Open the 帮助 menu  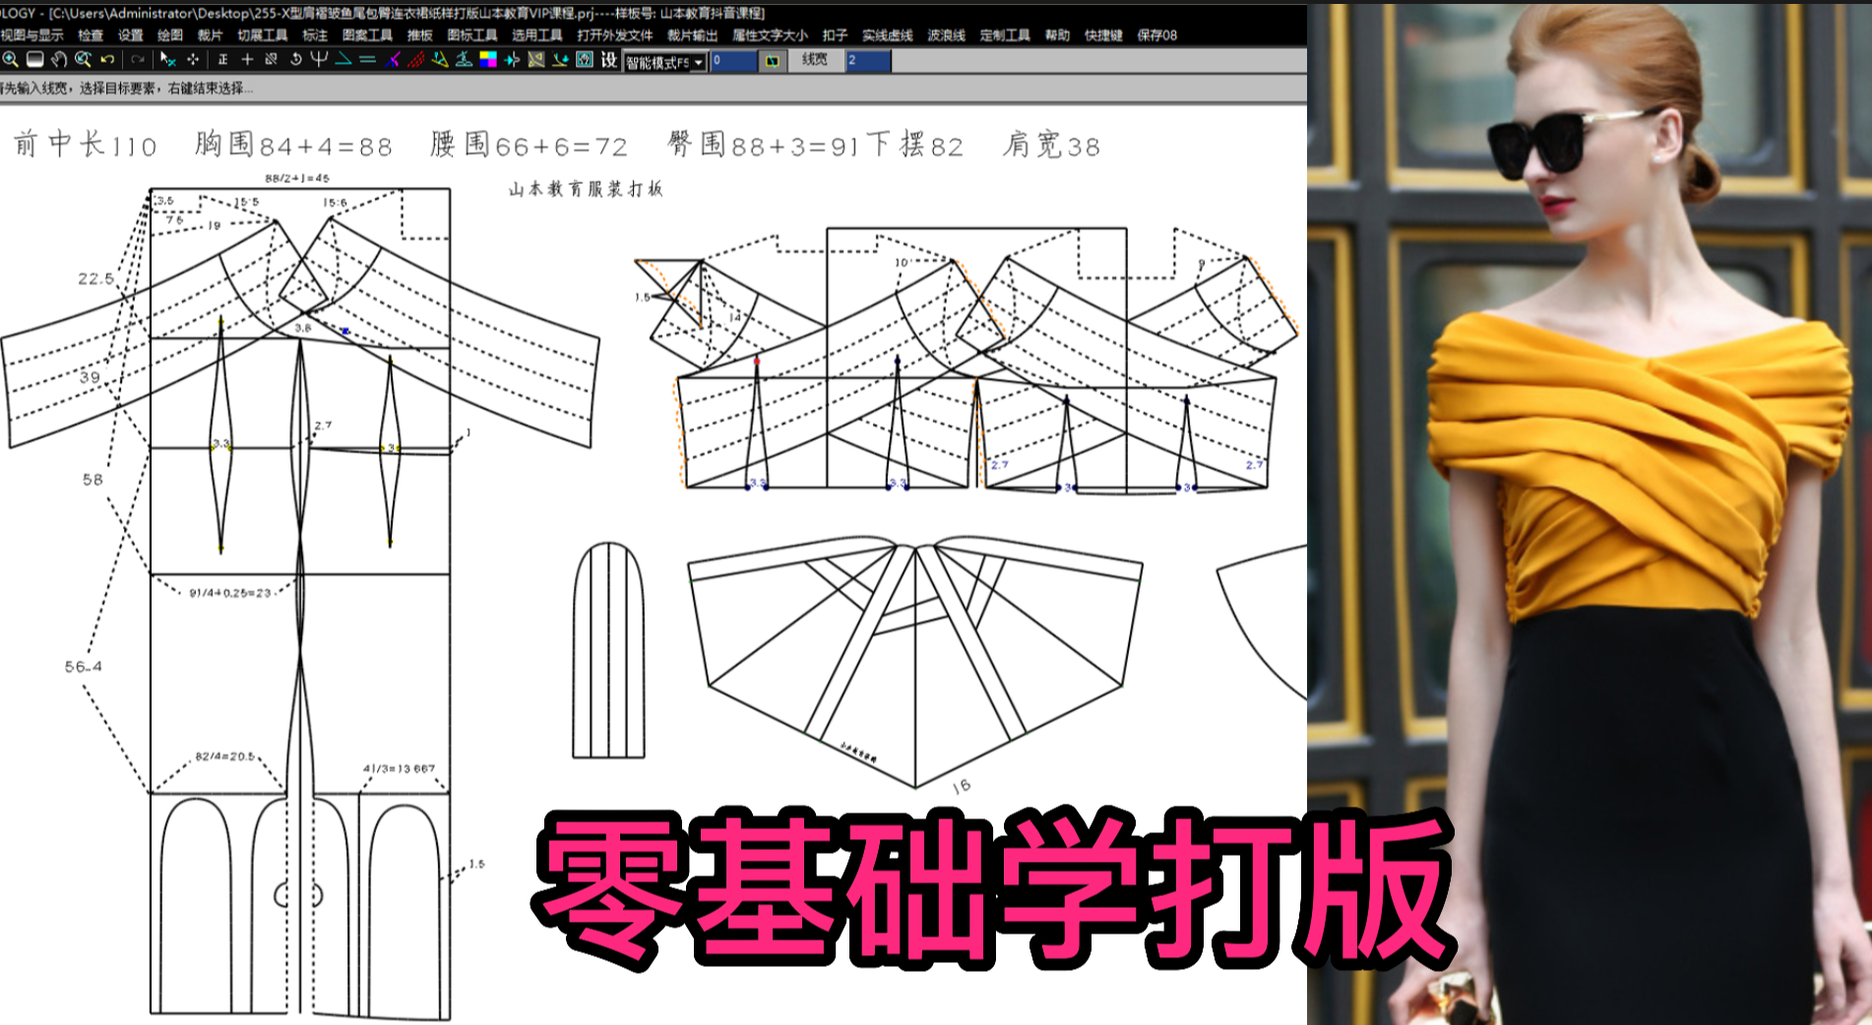click(x=1057, y=34)
